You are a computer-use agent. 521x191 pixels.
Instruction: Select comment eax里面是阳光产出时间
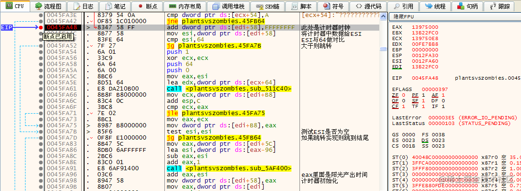[x=334, y=174]
